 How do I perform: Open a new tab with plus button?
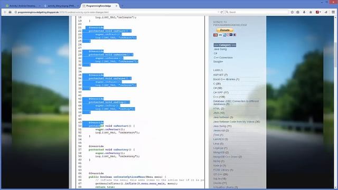[x=122, y=6]
